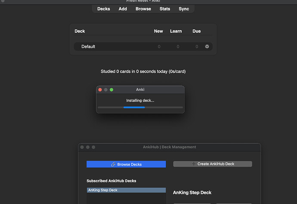Click the Subscribed AnkiHub Decks heading
This screenshot has width=297, height=204.
(x=111, y=181)
